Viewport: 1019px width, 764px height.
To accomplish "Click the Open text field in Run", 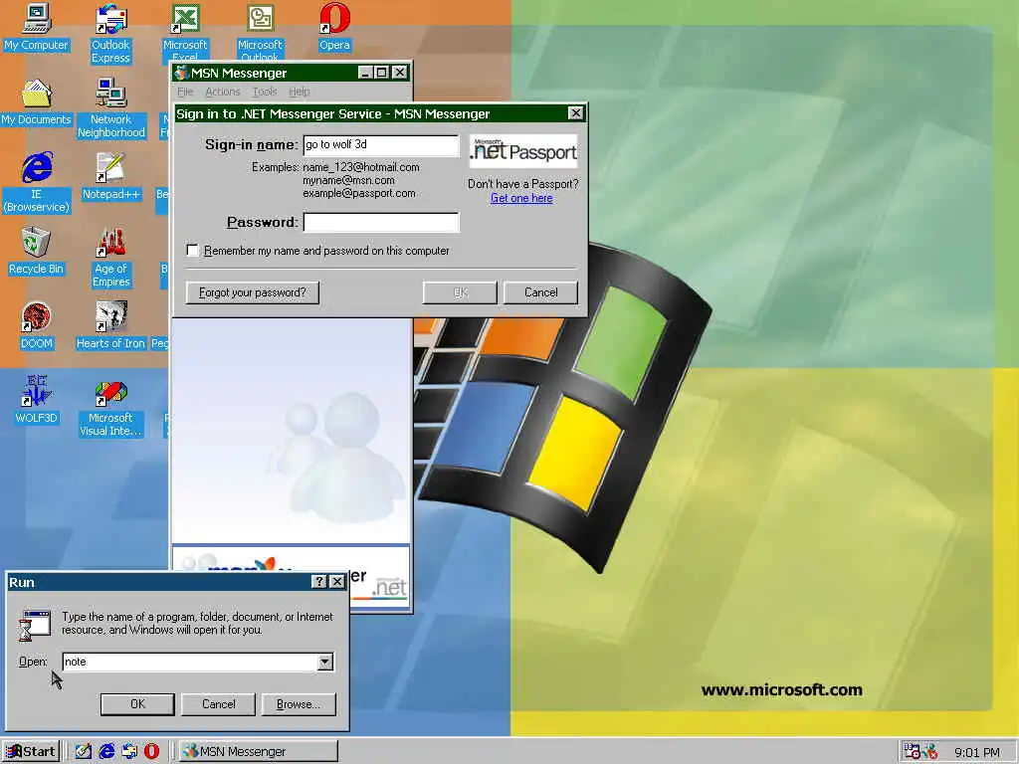I will 190,662.
